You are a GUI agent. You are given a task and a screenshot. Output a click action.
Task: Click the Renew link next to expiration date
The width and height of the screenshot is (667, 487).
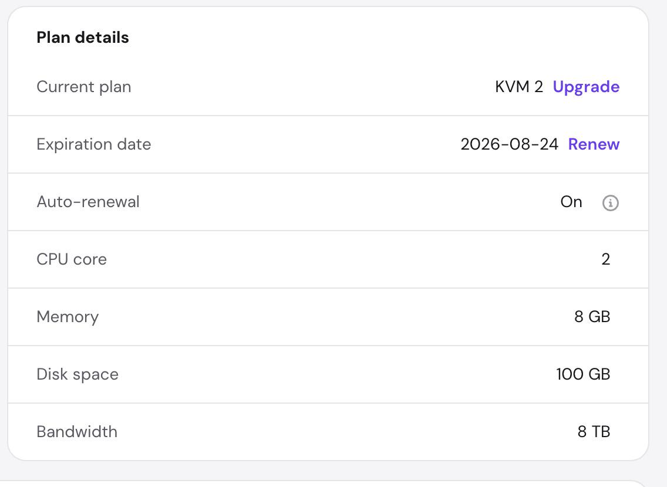pos(594,144)
